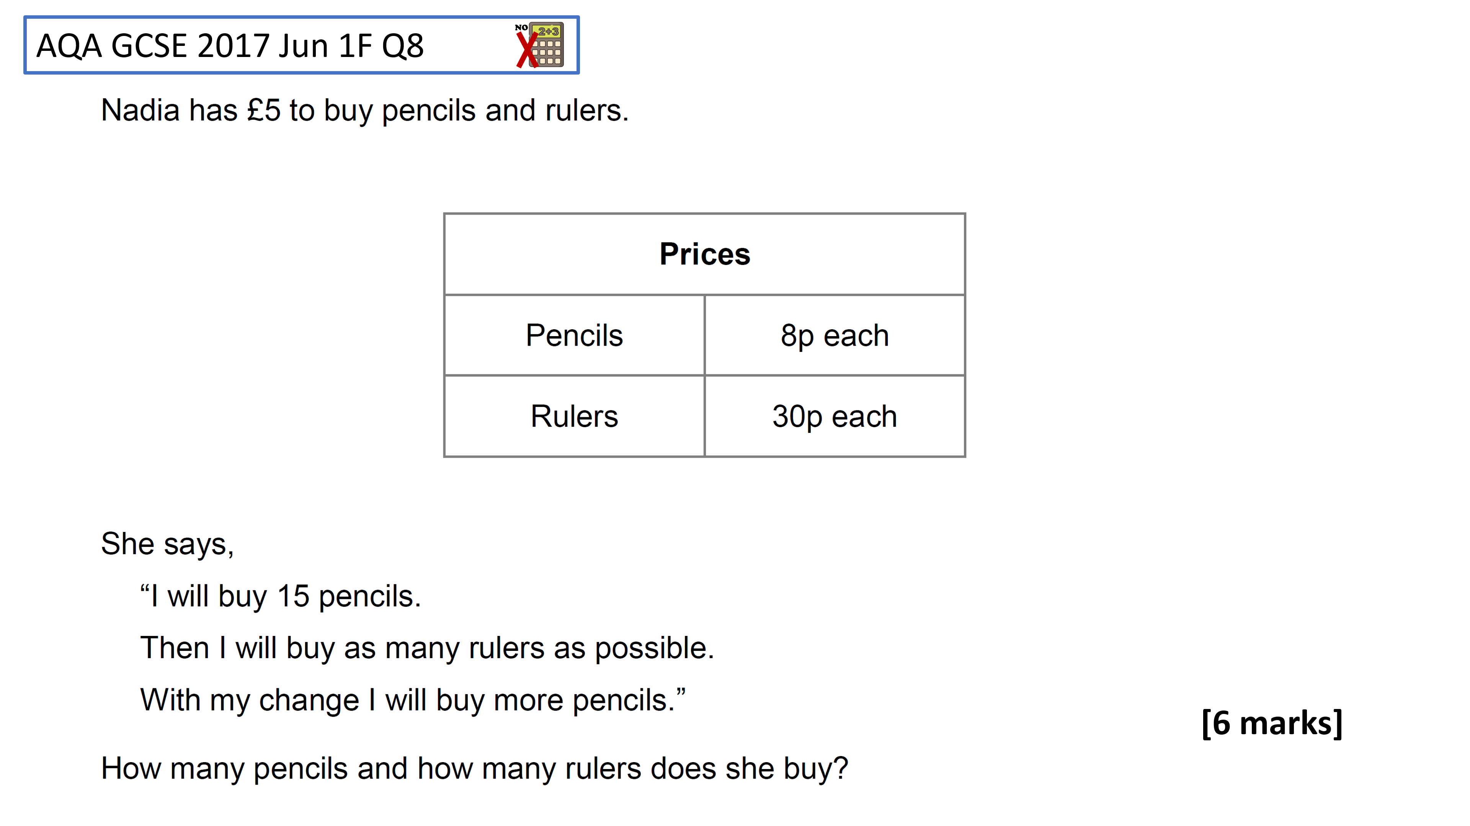The image size is (1470, 826).
Task: Click the Prices table header
Action: point(705,254)
